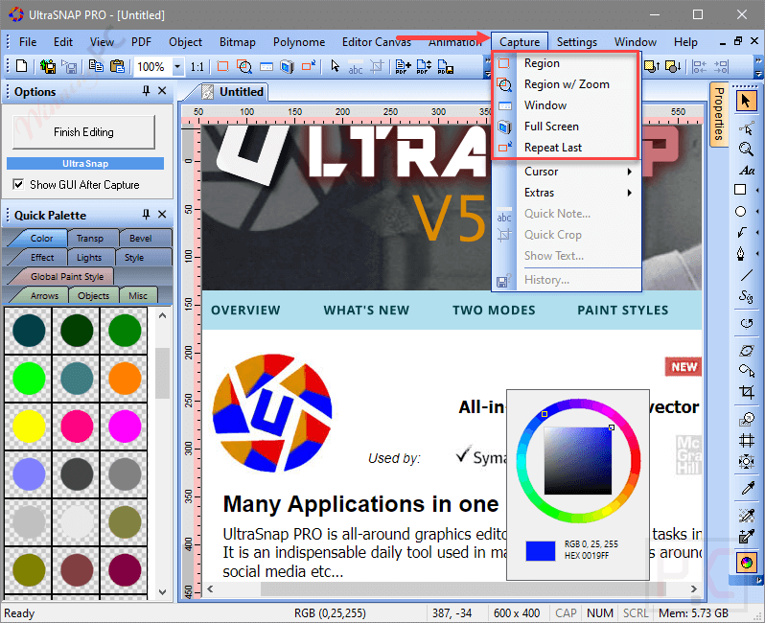765x623 pixels.
Task: Click the copy icon in the toolbar
Action: pos(96,66)
